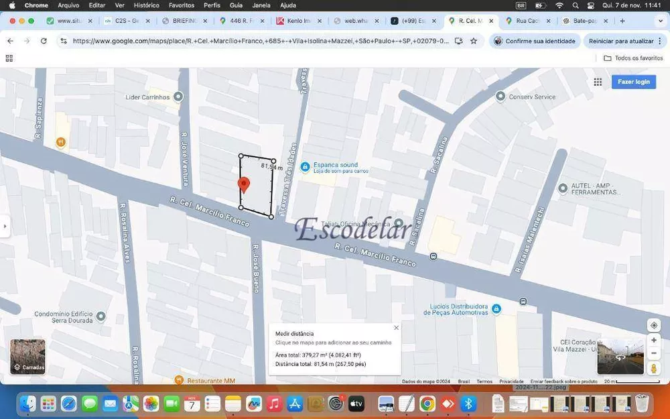The image size is (670, 419).
Task: Reload the Google Maps page
Action: pos(44,41)
